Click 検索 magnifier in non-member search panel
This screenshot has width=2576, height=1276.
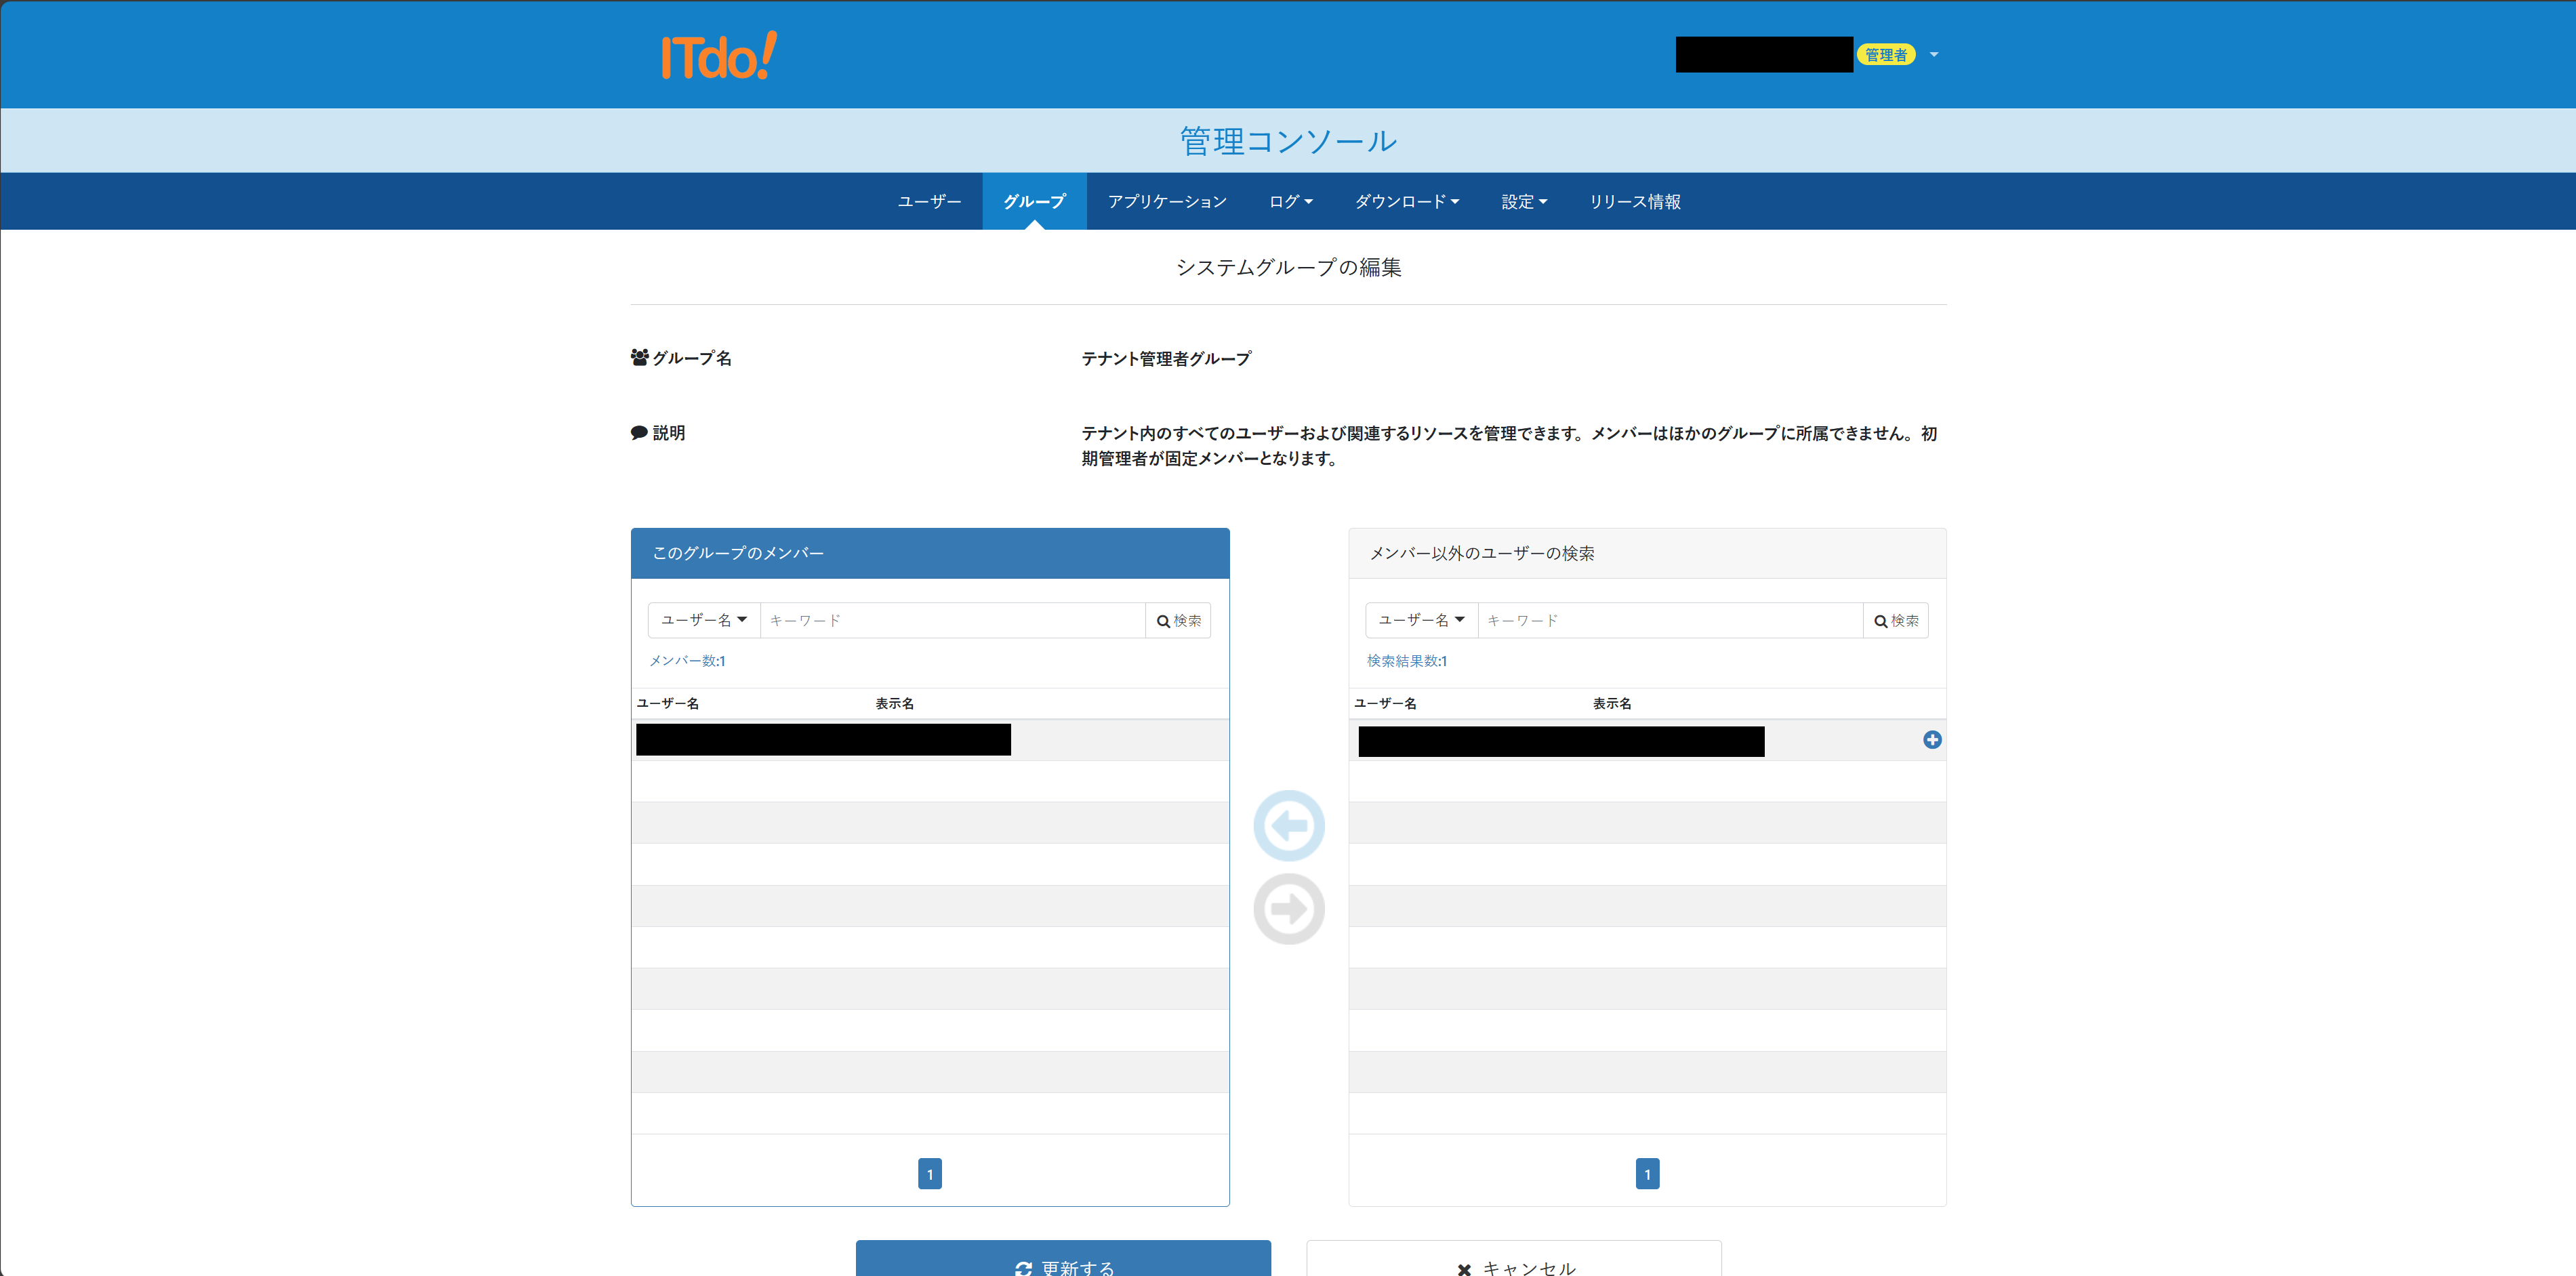tap(1895, 621)
